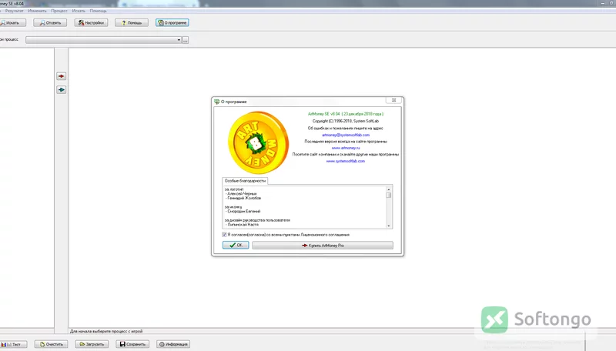Click the credit line Липинская Настя
Image resolution: width=616 pixels, height=351 pixels.
(x=243, y=225)
